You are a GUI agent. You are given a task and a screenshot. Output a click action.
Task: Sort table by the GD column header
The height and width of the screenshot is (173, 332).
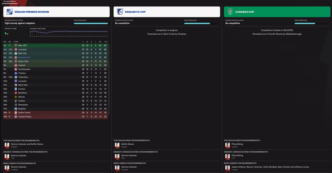tap(100, 42)
